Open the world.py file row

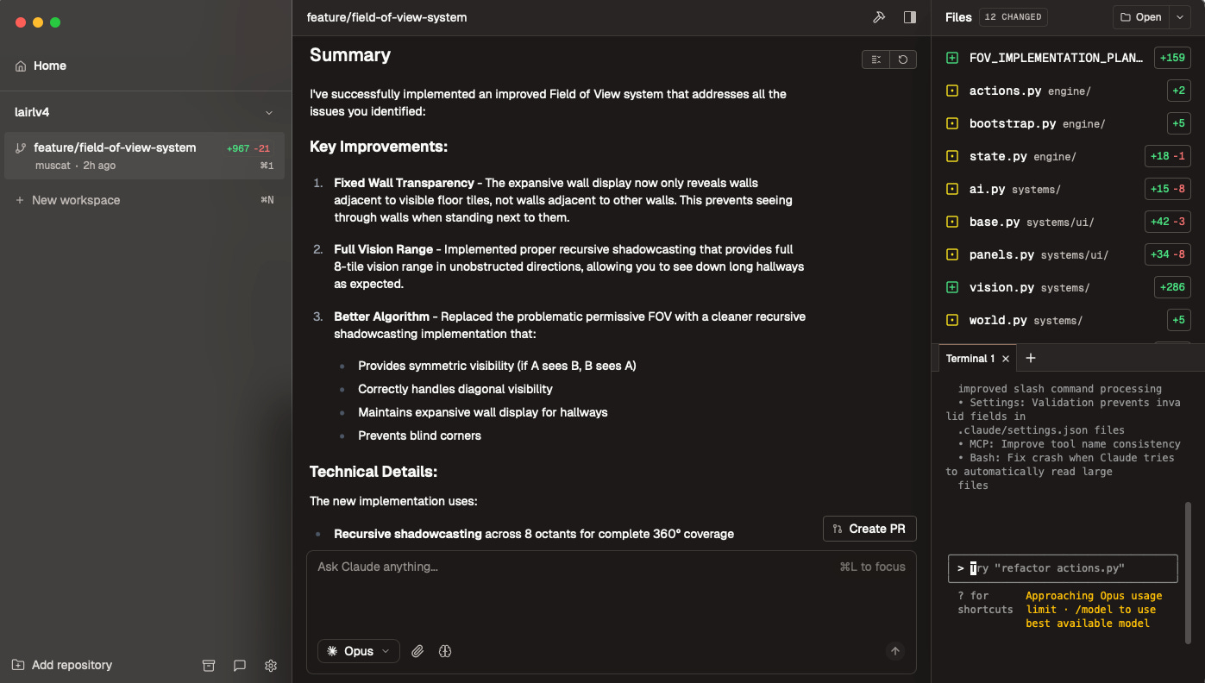[1069, 320]
